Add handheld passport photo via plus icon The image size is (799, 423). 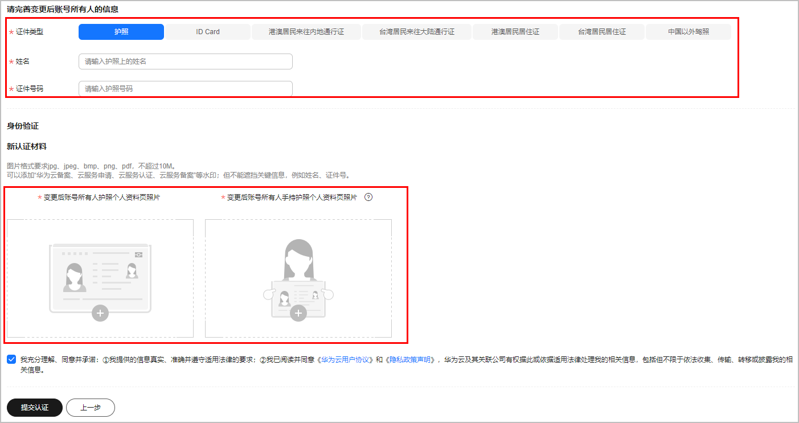coord(298,313)
